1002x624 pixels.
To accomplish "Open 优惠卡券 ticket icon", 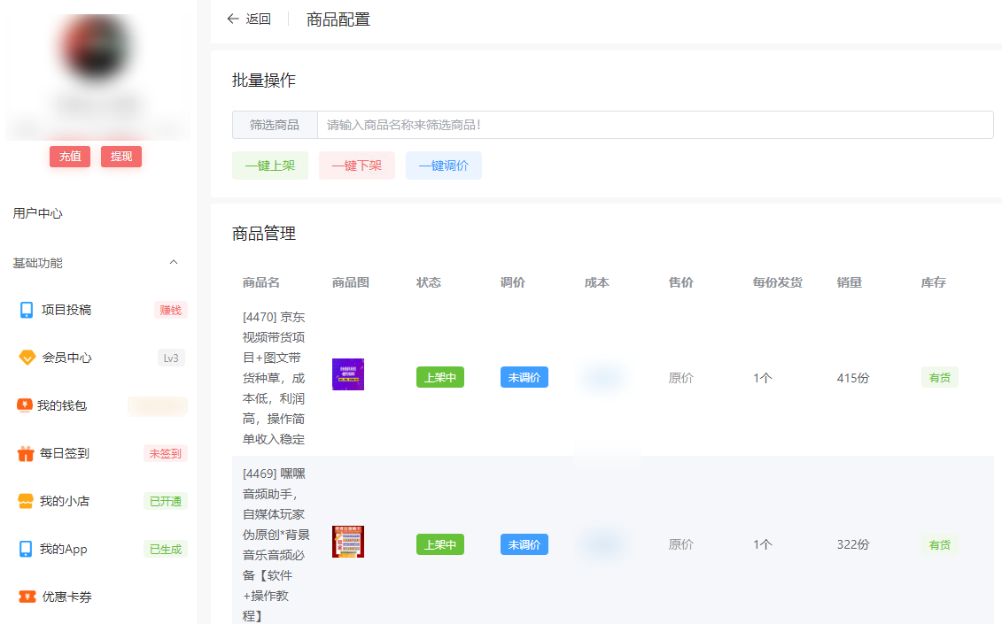I will coord(26,597).
